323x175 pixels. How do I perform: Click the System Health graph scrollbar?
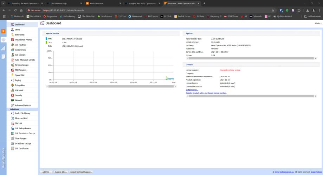click(111, 86)
